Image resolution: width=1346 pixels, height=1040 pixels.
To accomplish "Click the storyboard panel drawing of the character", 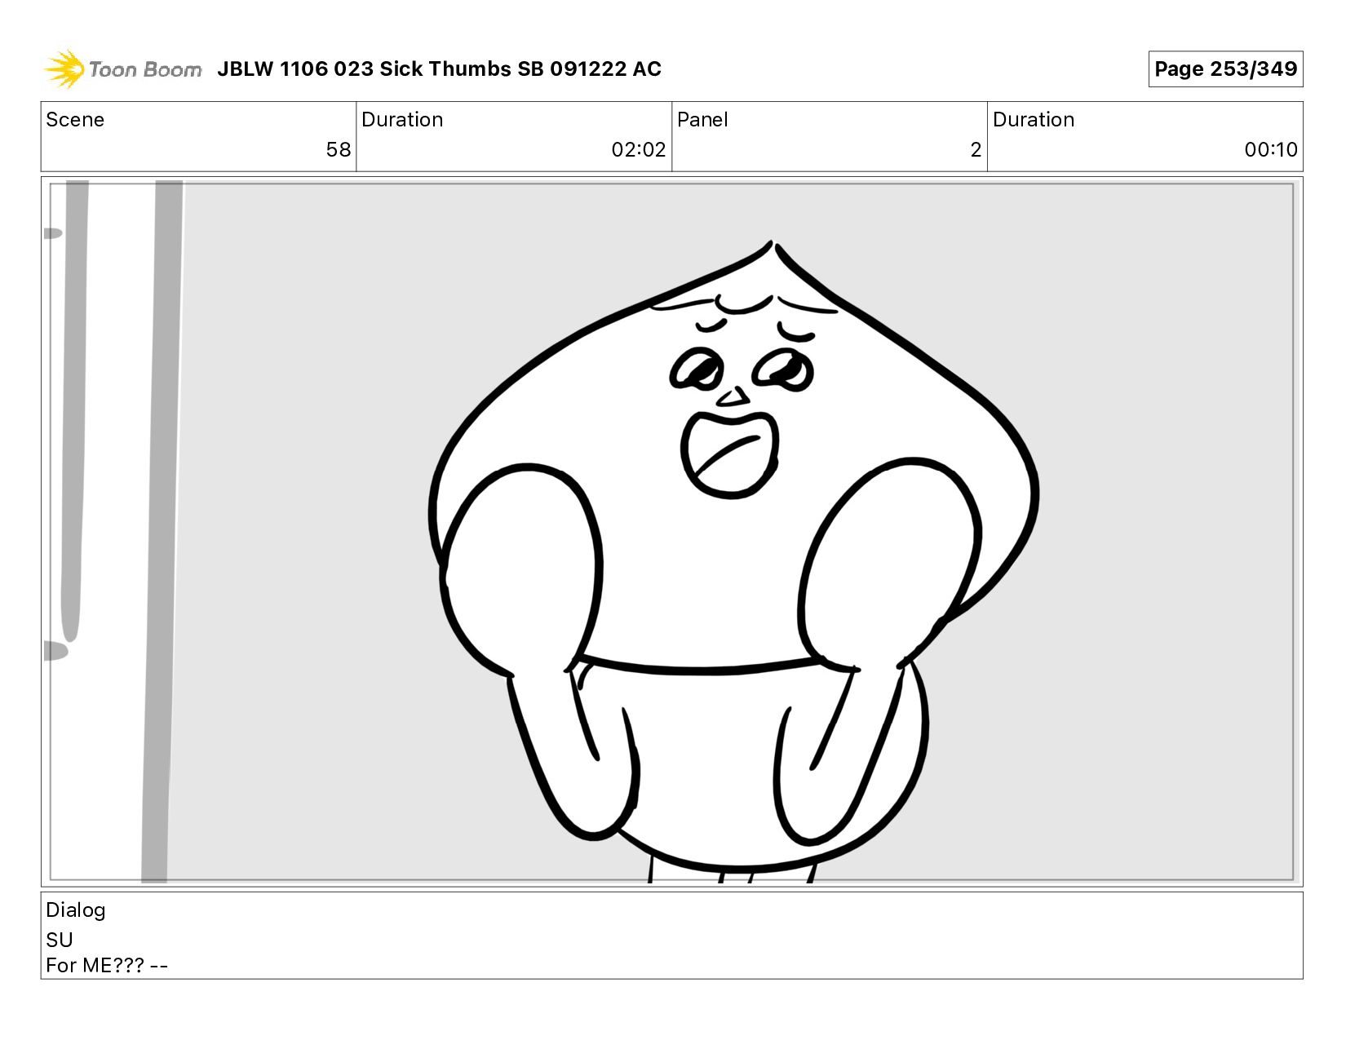I will click(x=671, y=532).
